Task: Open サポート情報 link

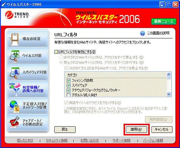Action: [x=121, y=141]
